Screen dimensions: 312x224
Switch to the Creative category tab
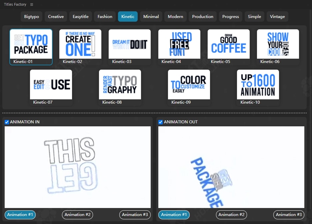[56, 17]
